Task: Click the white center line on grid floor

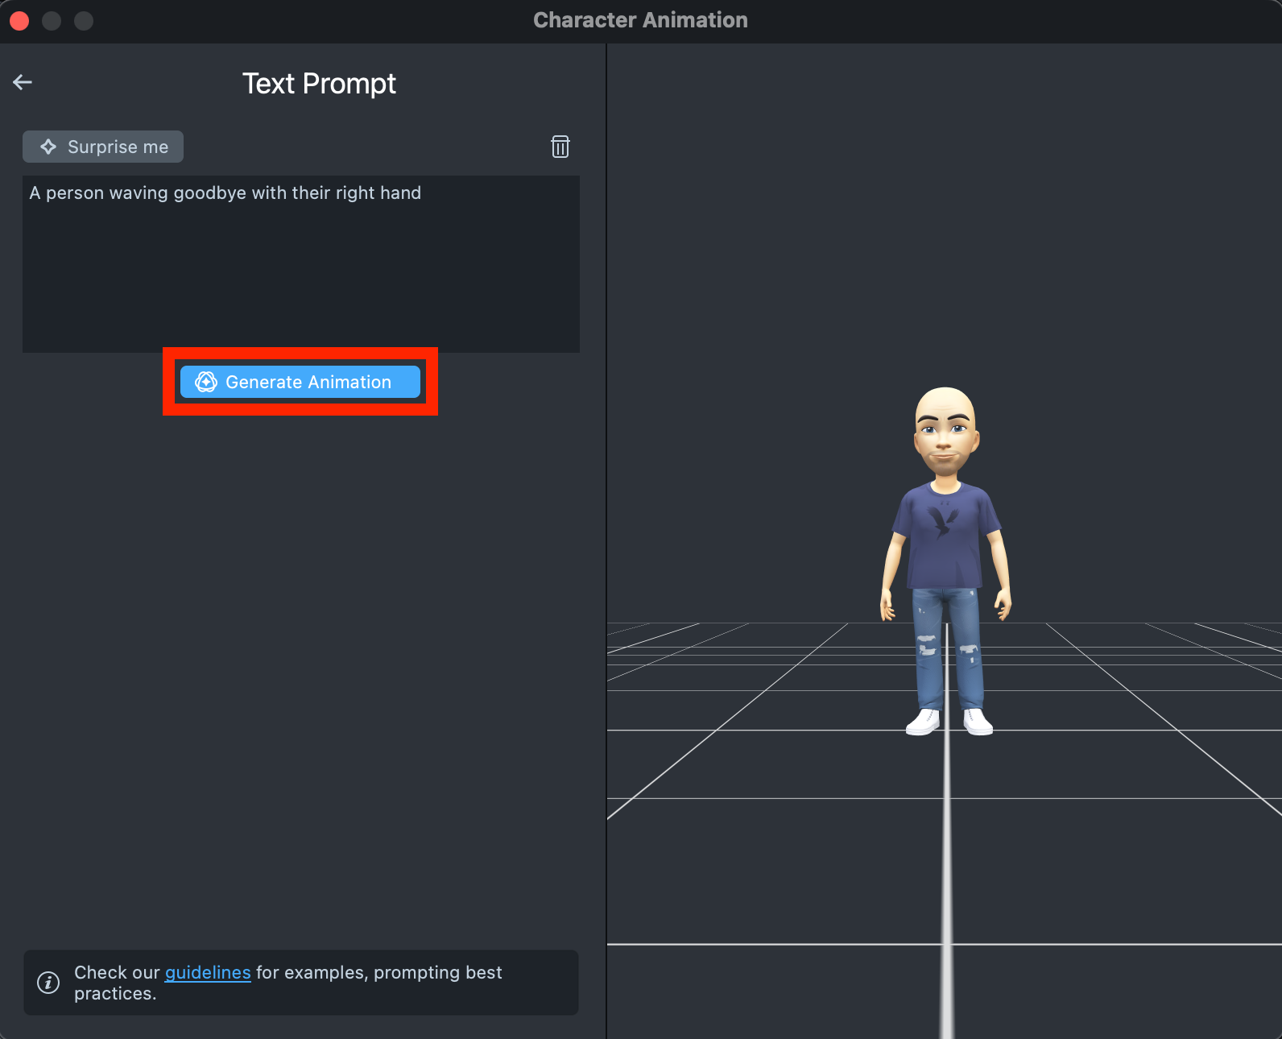Action: [x=947, y=886]
